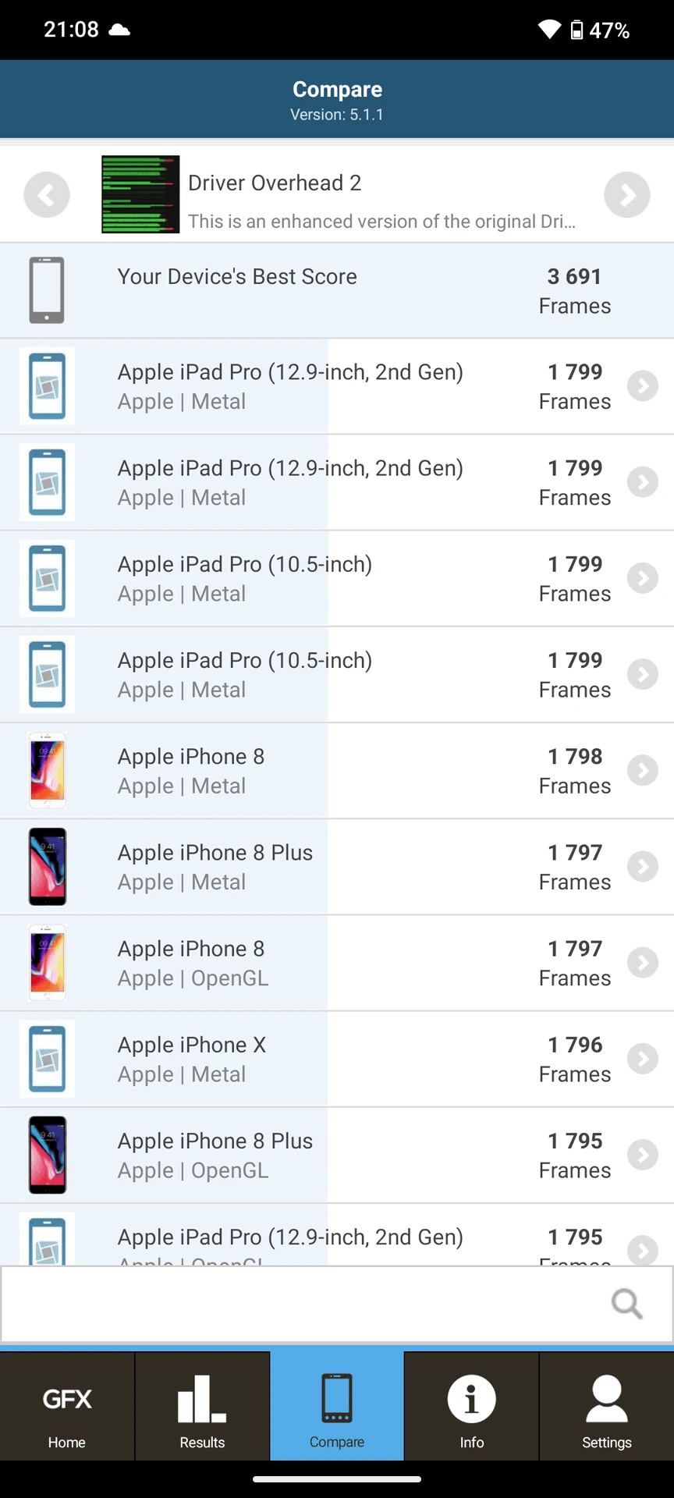674x1498 pixels.
Task: Tap Your Device's Best Score phone icon
Action: (47, 290)
